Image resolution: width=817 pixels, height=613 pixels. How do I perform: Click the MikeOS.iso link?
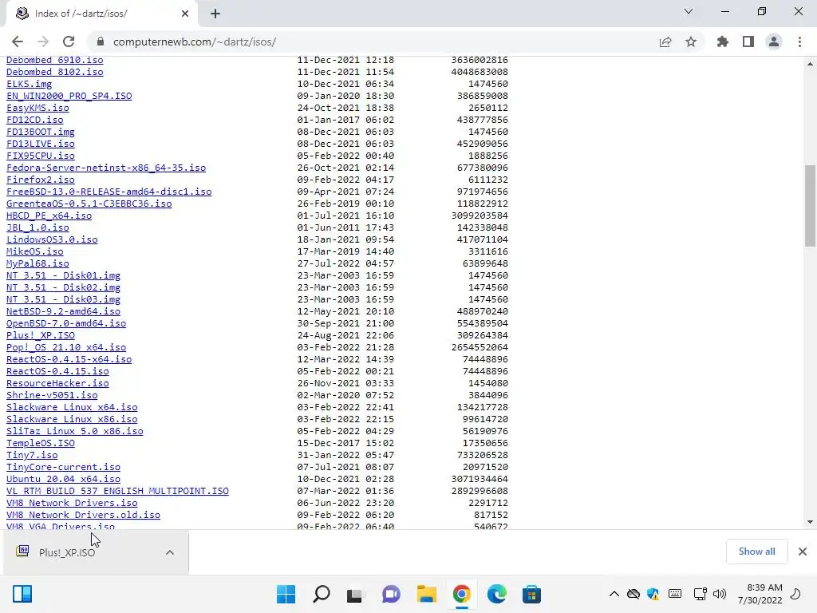point(35,251)
